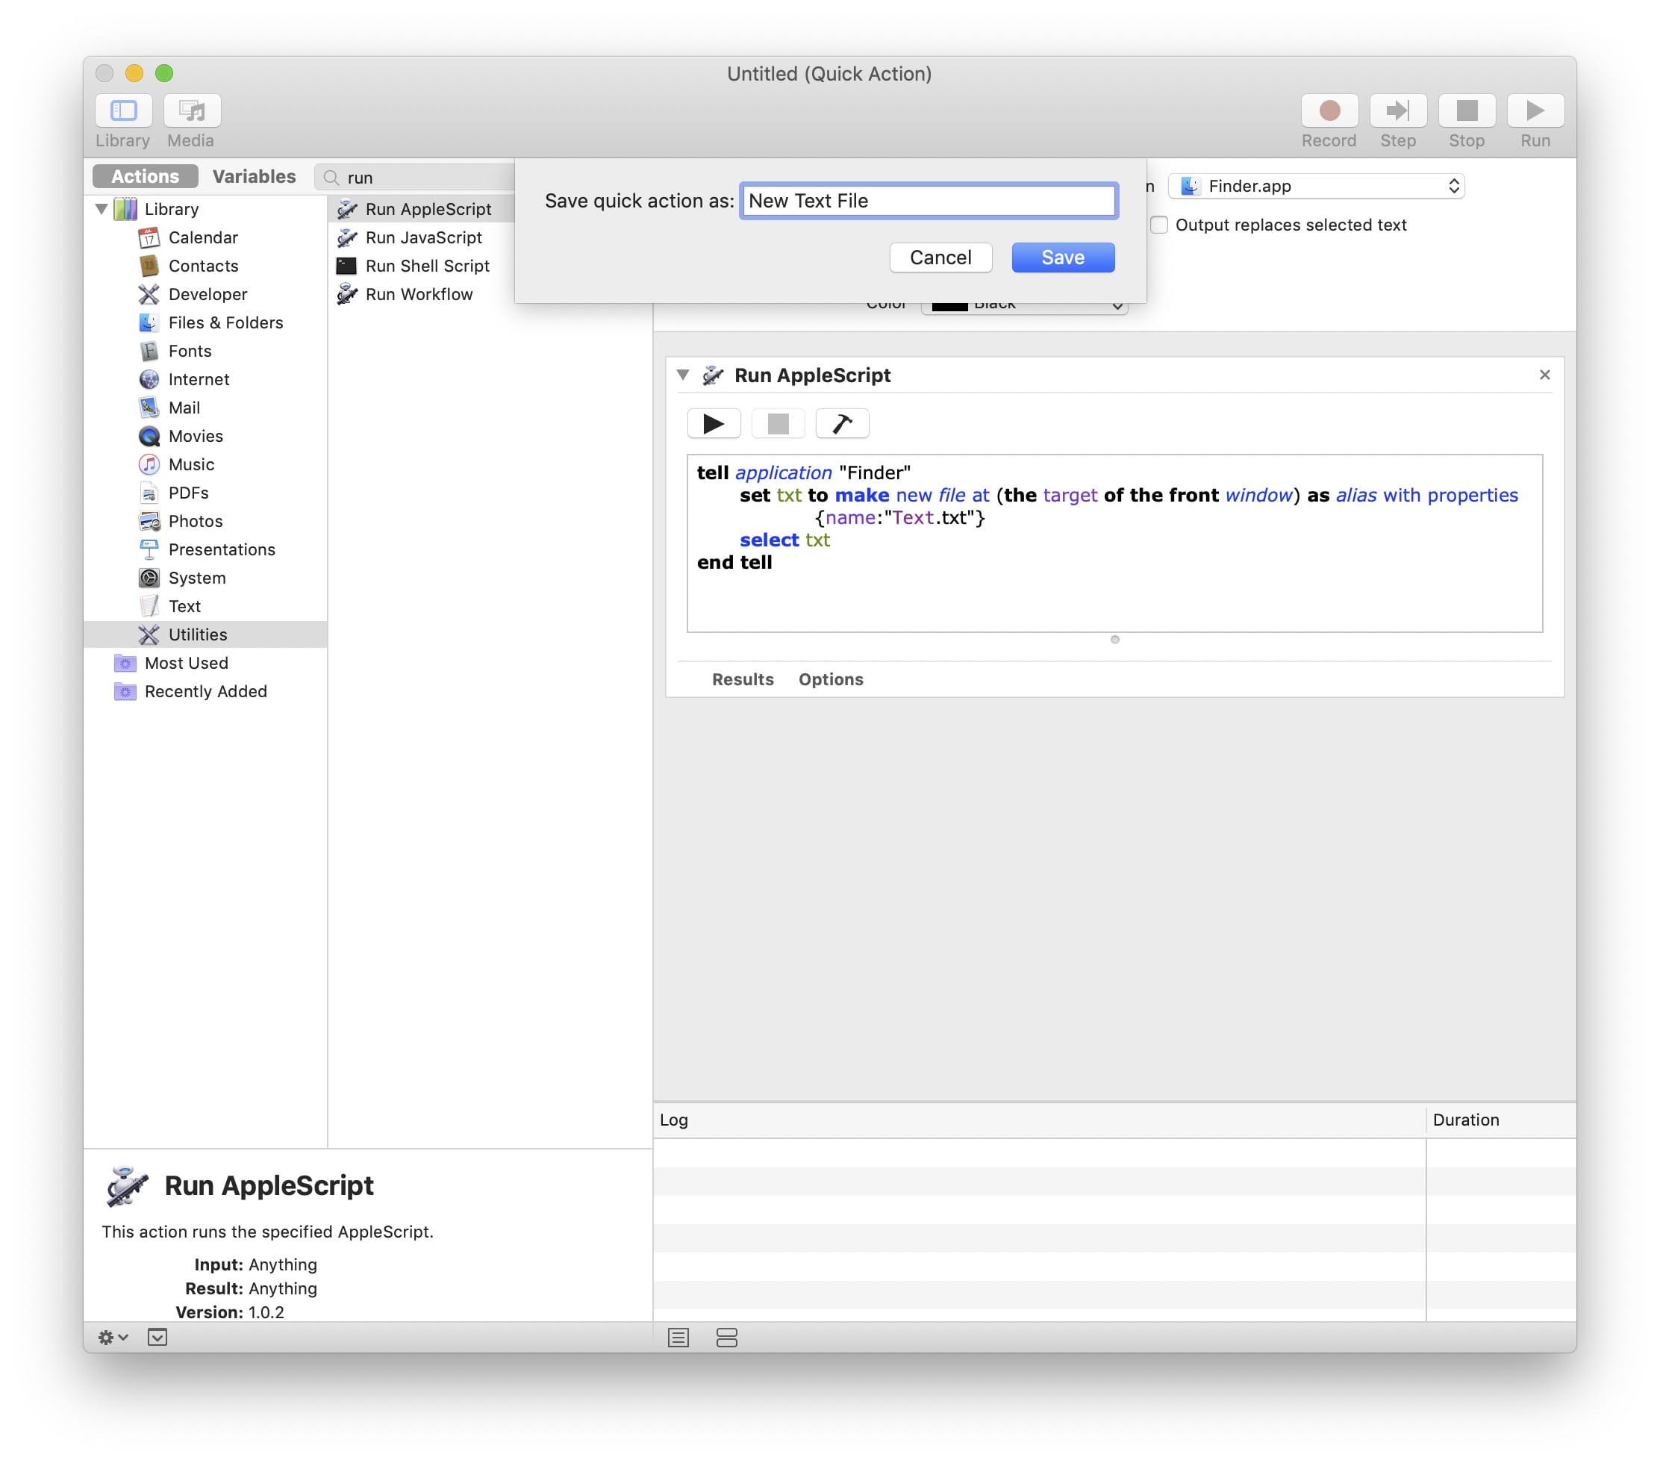The width and height of the screenshot is (1660, 1463).
Task: Open the gear action menu at bottom left
Action: point(112,1337)
